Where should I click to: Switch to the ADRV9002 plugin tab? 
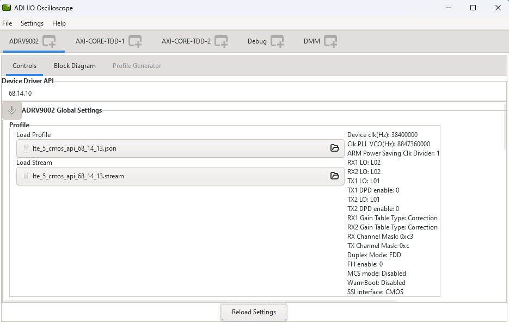pyautogui.click(x=24, y=41)
